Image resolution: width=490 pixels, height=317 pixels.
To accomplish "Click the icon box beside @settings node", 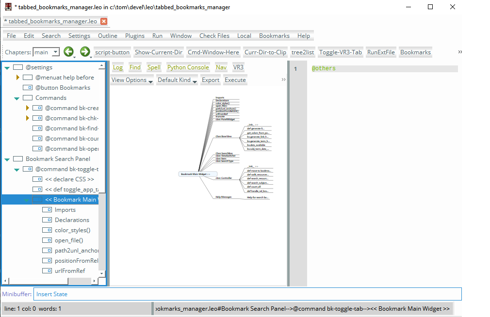I will 18,67.
